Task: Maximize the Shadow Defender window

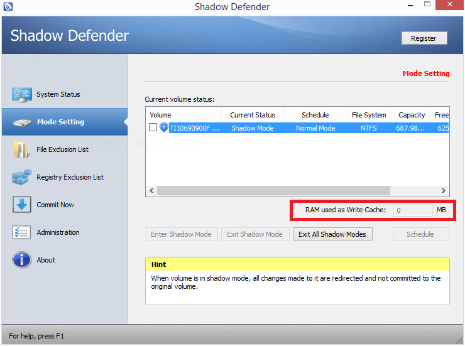Action: click(x=427, y=4)
